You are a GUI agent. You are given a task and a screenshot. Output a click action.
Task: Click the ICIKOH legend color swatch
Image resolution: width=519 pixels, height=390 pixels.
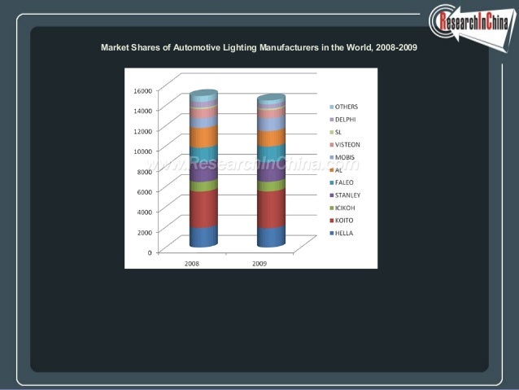click(x=332, y=208)
